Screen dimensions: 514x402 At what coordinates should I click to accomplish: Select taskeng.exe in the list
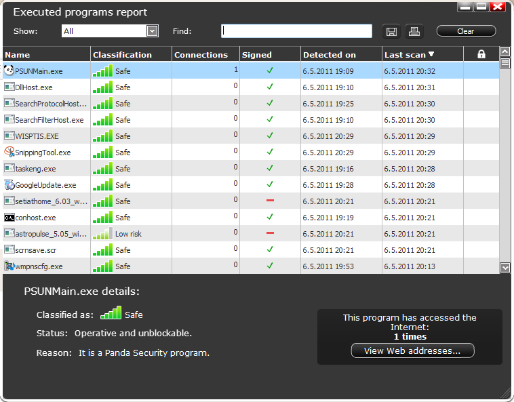coord(35,169)
